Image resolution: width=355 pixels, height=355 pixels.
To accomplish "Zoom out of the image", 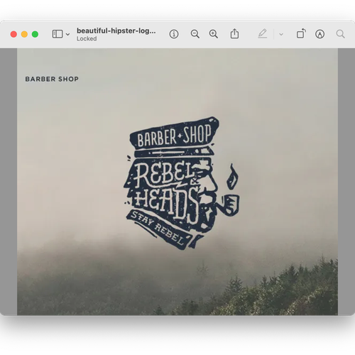I will (195, 34).
